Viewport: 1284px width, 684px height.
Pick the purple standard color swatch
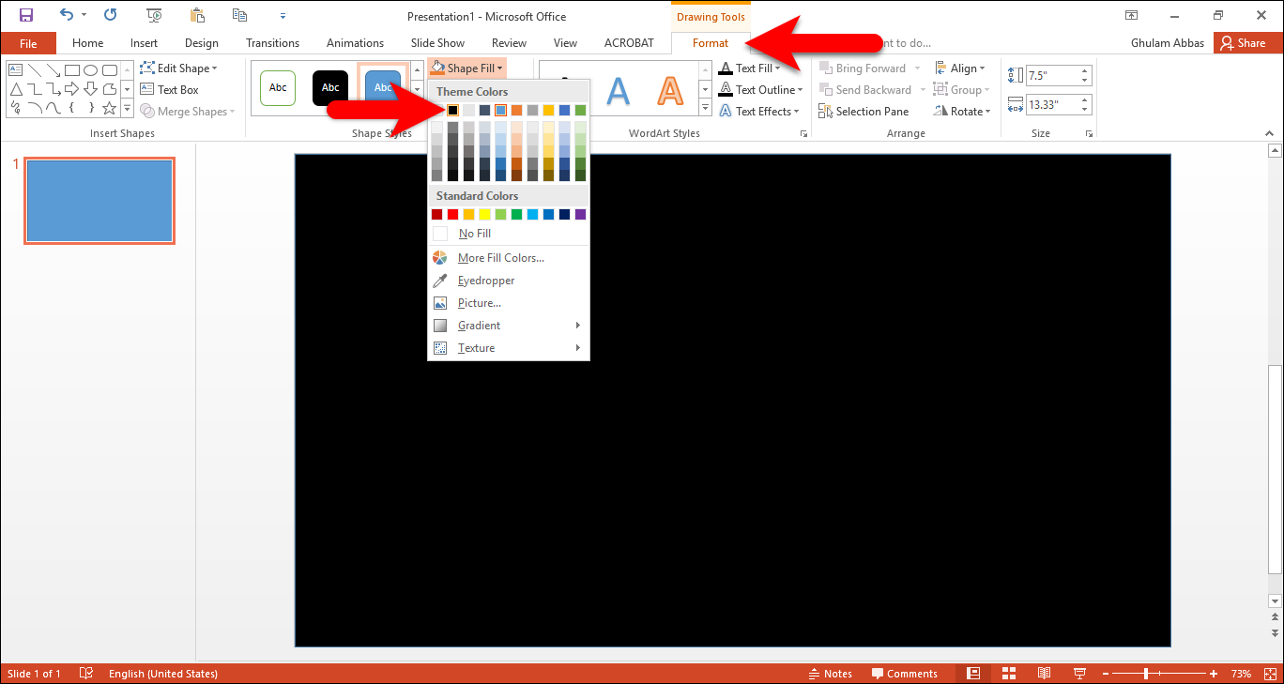tap(580, 214)
